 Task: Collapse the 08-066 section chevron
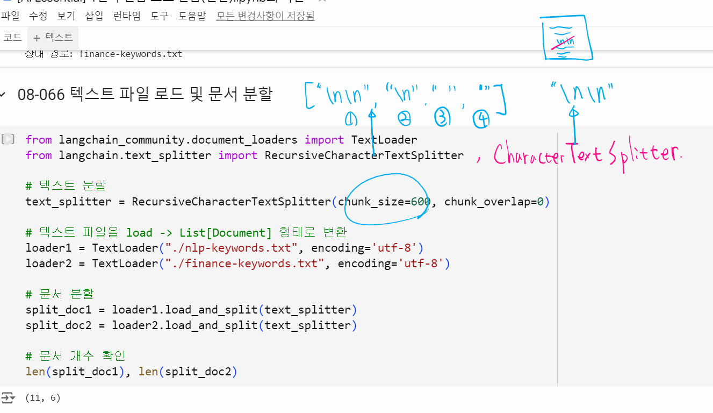pyautogui.click(x=3, y=95)
